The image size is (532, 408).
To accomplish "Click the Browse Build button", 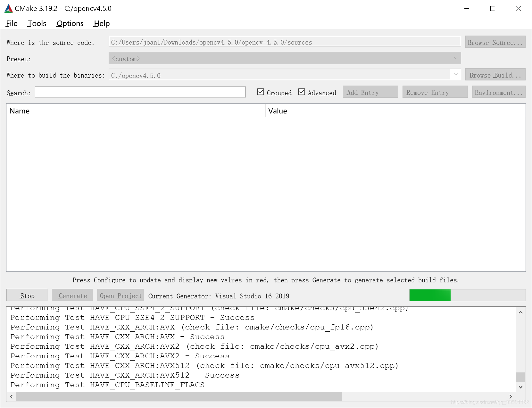I will [x=495, y=75].
